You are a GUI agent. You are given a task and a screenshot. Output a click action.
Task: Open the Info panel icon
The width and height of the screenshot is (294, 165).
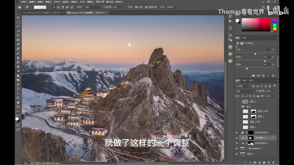(x=230, y=28)
